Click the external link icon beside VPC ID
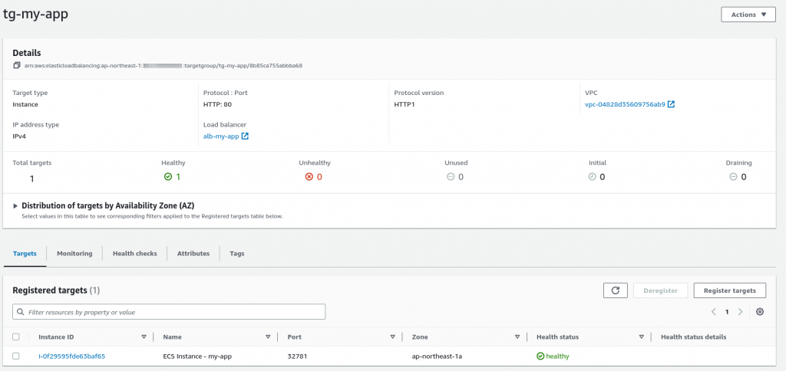Screen dimensions: 786x371 671,104
